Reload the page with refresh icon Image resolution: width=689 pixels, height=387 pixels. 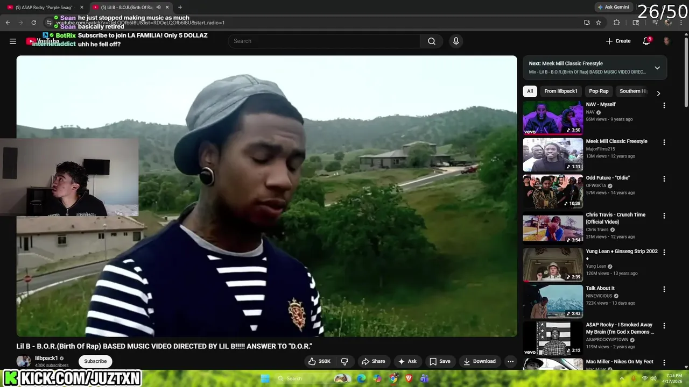pyautogui.click(x=33, y=23)
